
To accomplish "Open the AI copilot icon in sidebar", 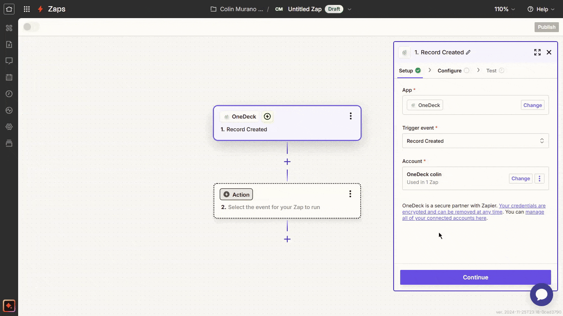I will [x=9, y=306].
